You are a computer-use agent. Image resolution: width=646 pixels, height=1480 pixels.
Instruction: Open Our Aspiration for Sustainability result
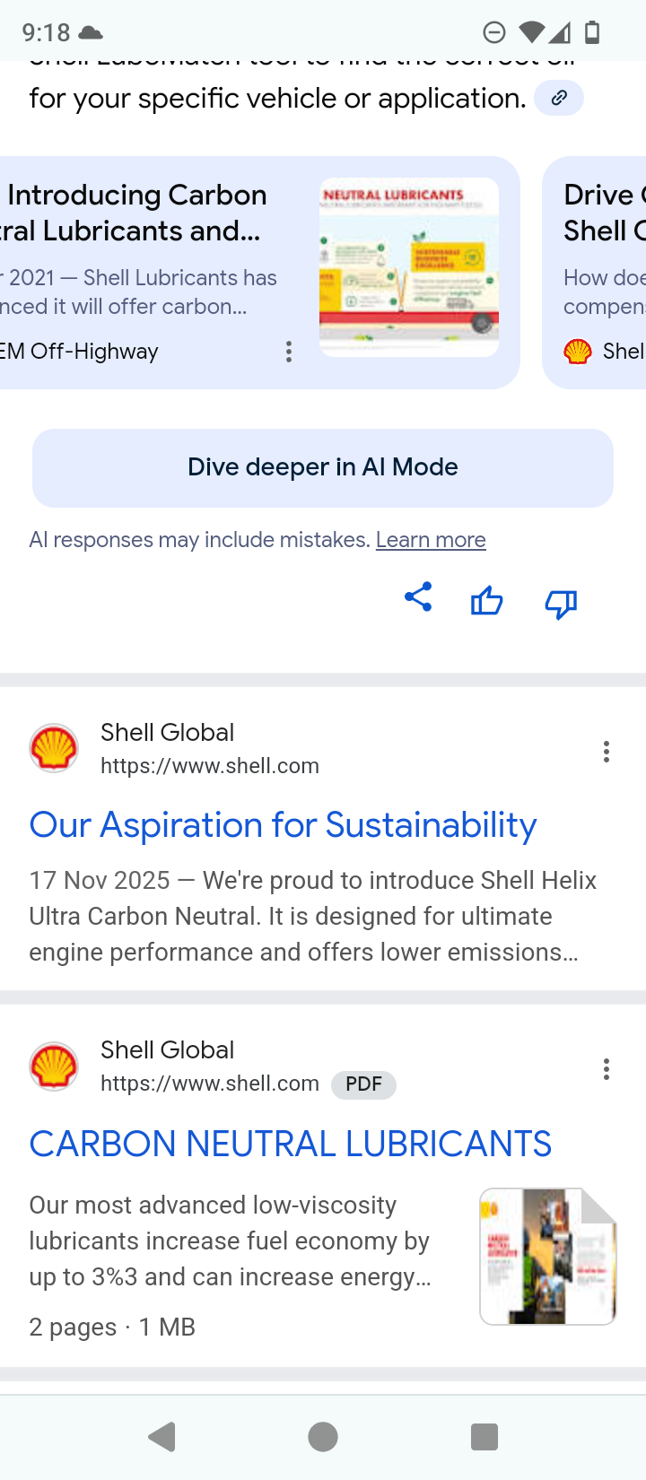(283, 825)
